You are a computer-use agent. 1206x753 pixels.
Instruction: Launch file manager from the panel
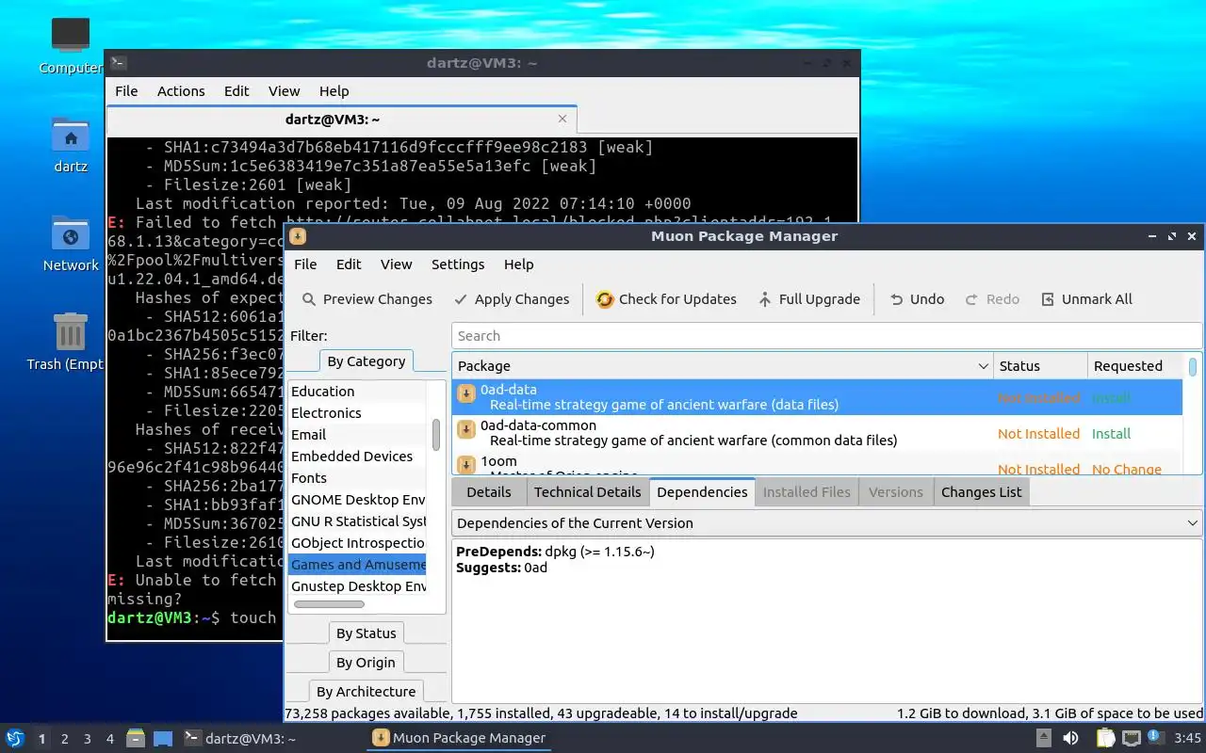pos(135,739)
